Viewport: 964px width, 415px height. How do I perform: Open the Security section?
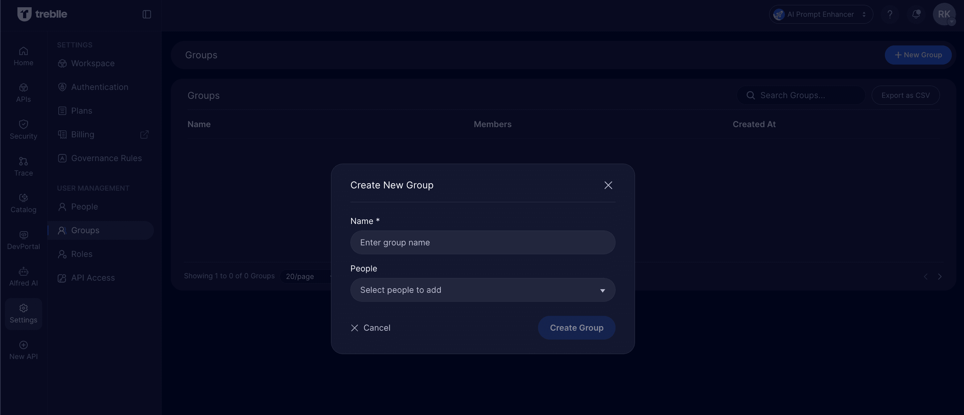23,129
